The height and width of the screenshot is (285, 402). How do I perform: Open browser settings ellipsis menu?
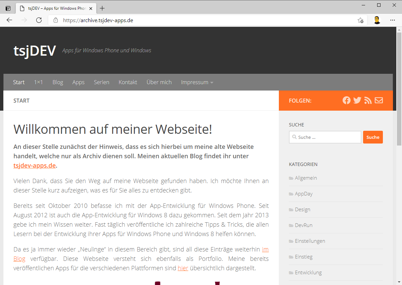pyautogui.click(x=393, y=20)
